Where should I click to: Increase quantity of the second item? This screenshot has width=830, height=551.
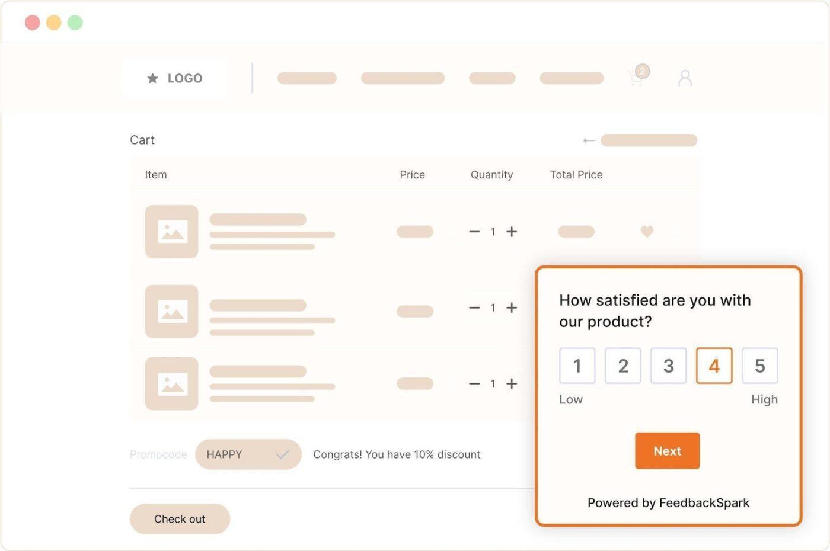(511, 307)
